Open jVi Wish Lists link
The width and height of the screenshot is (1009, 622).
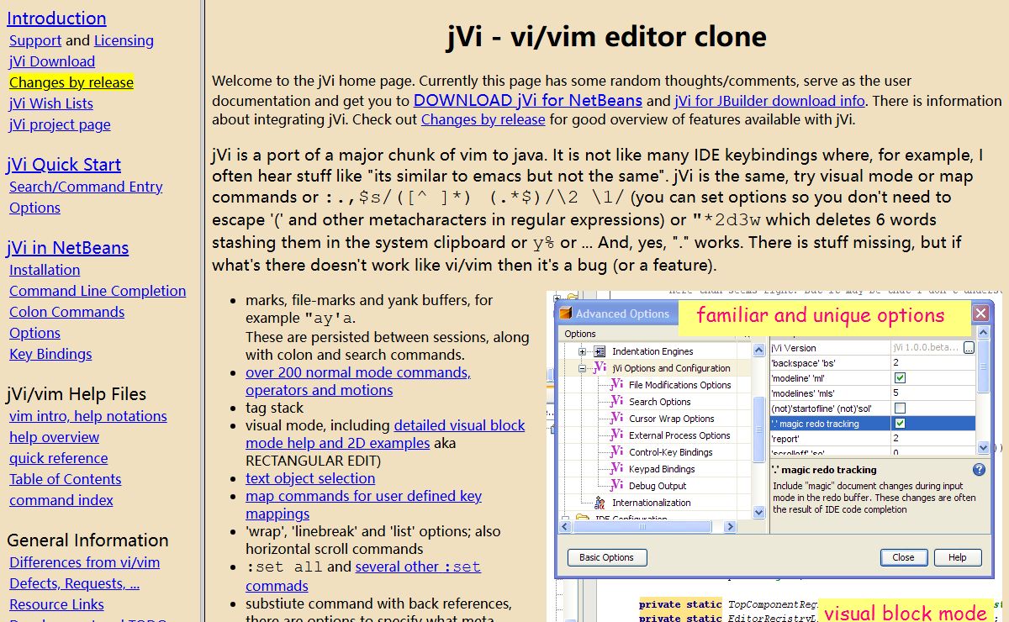point(51,103)
